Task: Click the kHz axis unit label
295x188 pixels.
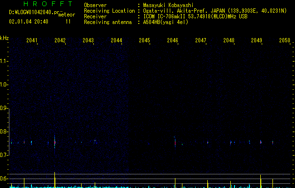Action: pyautogui.click(x=4, y=38)
